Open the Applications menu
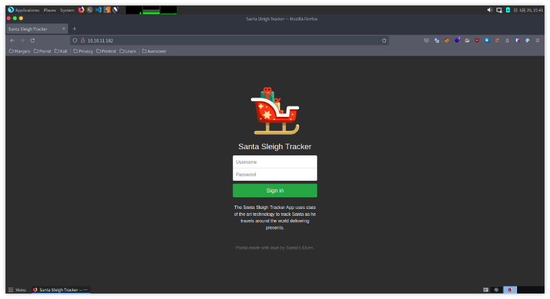 [x=24, y=10]
